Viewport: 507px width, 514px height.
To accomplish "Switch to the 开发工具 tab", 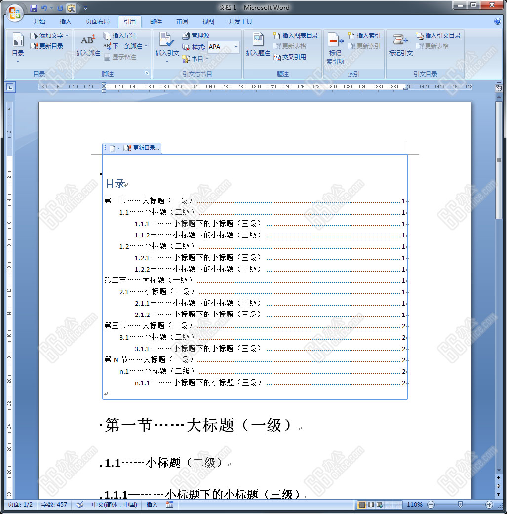I will (240, 22).
